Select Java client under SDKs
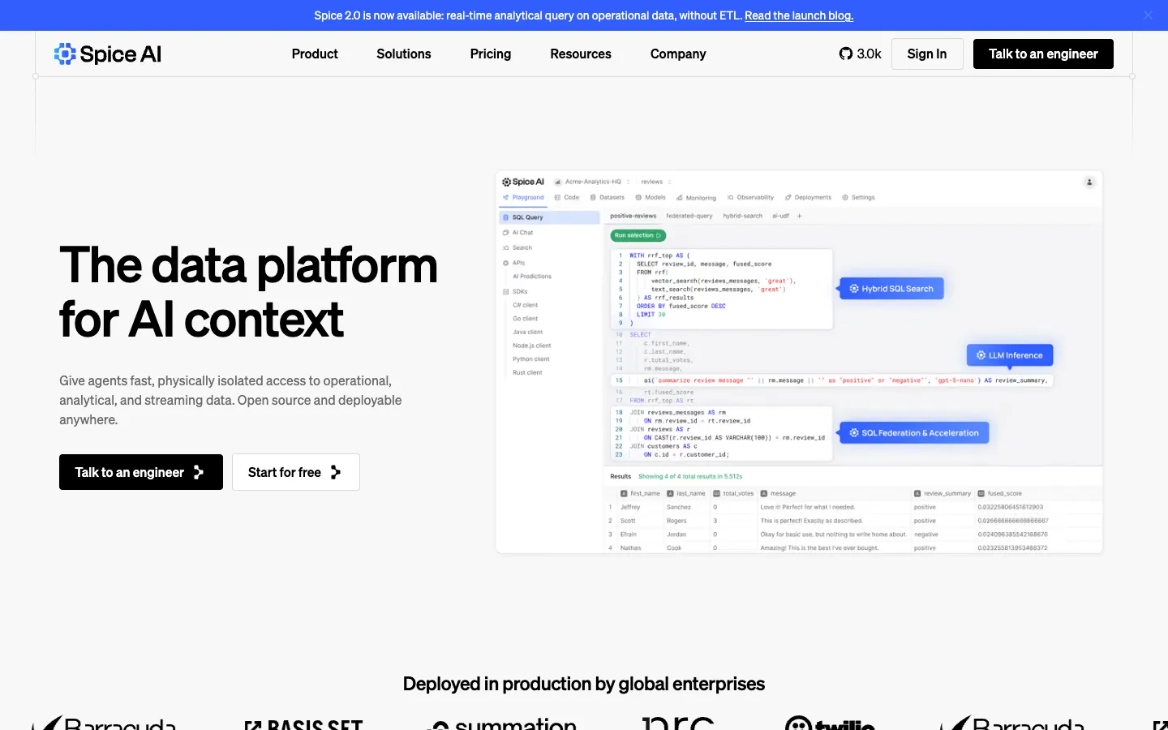The height and width of the screenshot is (730, 1168). (527, 332)
